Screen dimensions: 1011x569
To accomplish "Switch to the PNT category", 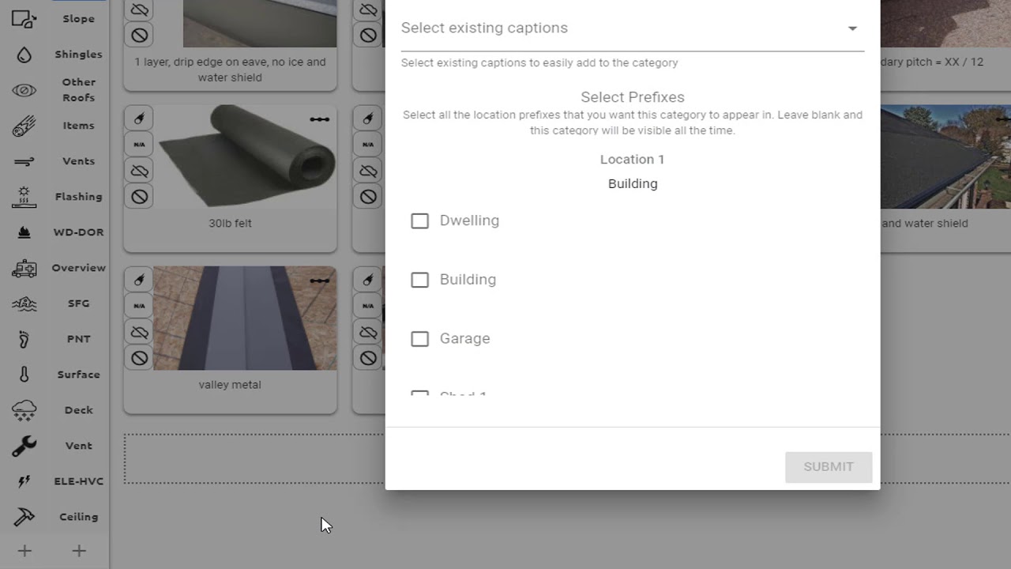I will [78, 339].
